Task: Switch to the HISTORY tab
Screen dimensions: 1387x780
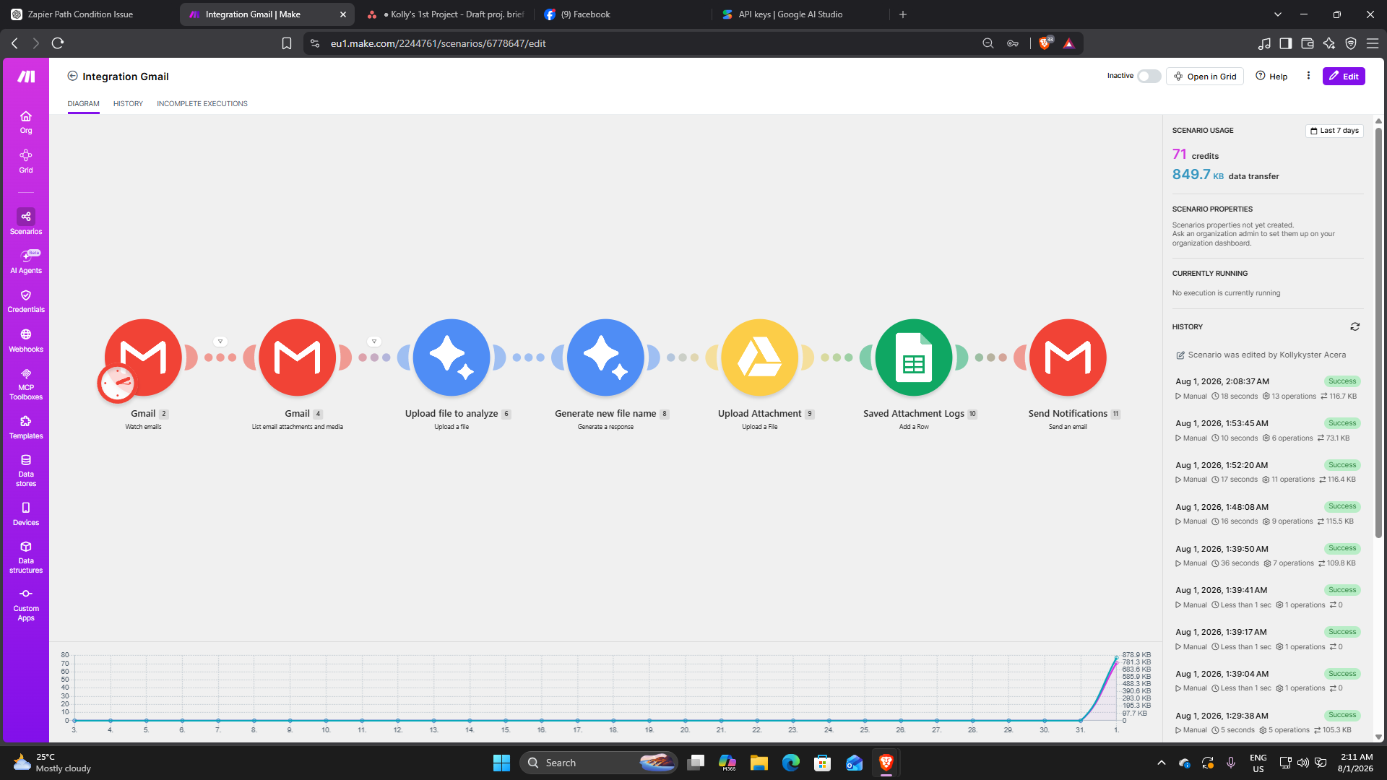Action: [x=128, y=104]
